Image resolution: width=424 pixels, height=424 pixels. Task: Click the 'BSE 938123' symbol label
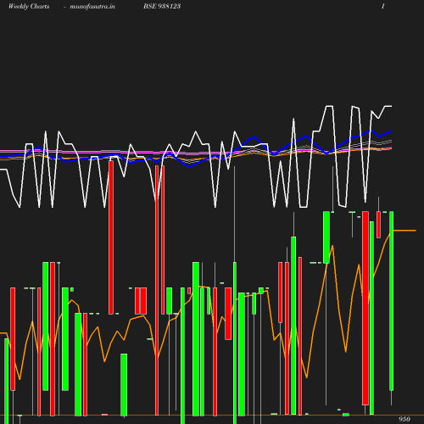pyautogui.click(x=162, y=6)
